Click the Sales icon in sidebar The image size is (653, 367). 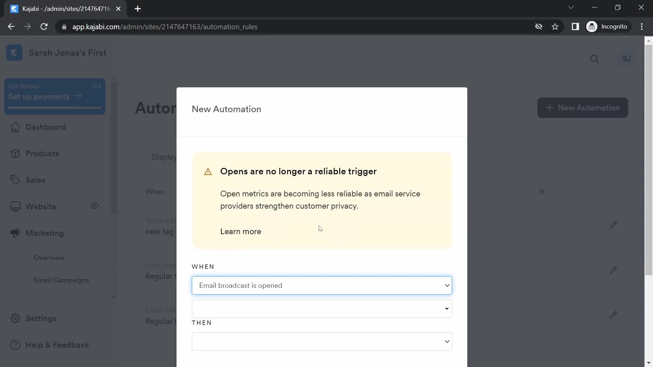(x=15, y=180)
